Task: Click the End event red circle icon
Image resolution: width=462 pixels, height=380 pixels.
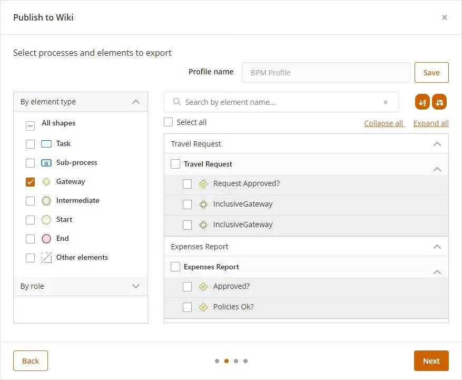Action: click(x=46, y=239)
